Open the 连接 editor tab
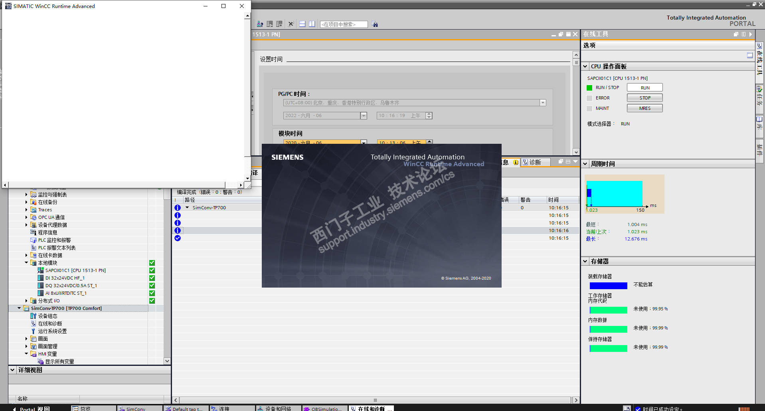765x411 pixels. [232, 408]
